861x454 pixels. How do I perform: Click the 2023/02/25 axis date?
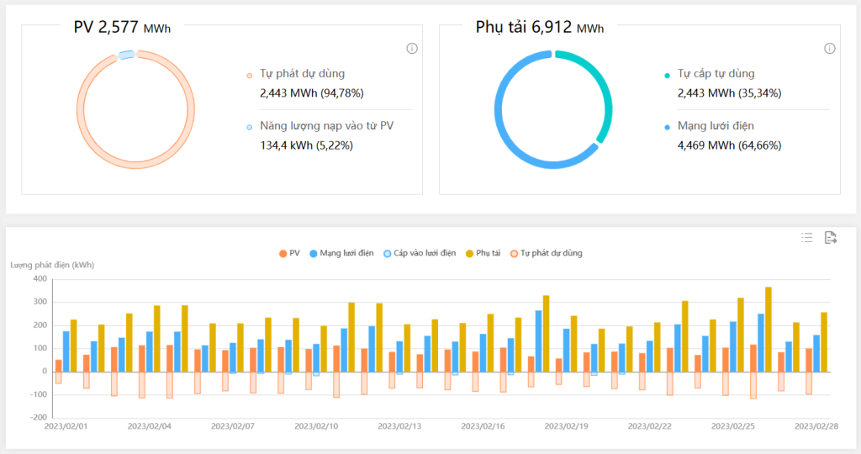click(x=733, y=426)
